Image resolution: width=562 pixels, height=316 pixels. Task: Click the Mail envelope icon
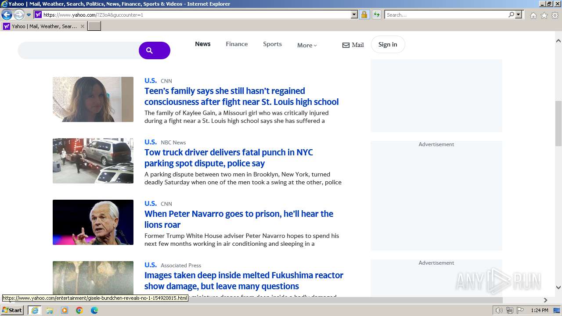[x=346, y=45]
